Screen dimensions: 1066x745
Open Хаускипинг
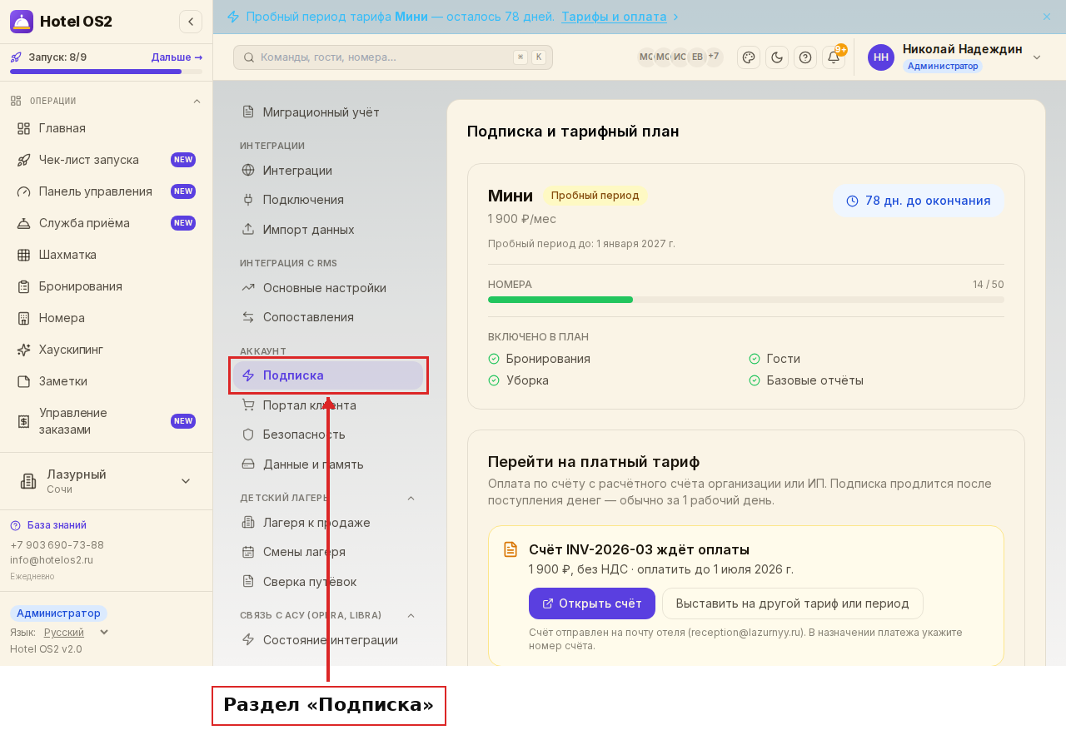[x=106, y=350]
